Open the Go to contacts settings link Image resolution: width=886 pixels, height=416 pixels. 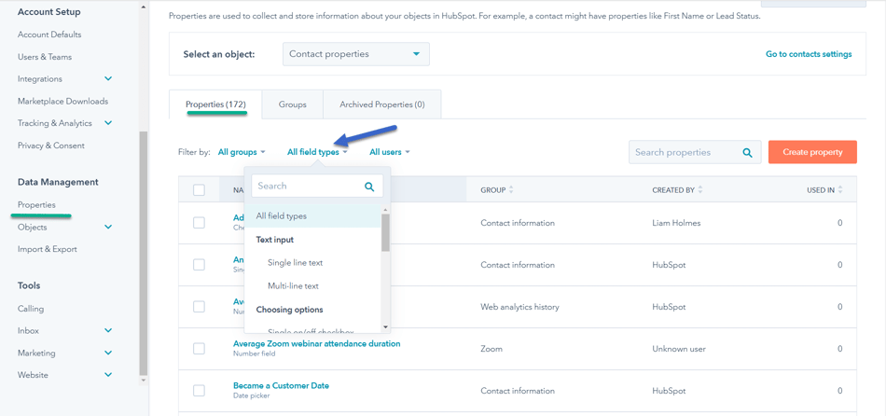point(808,54)
